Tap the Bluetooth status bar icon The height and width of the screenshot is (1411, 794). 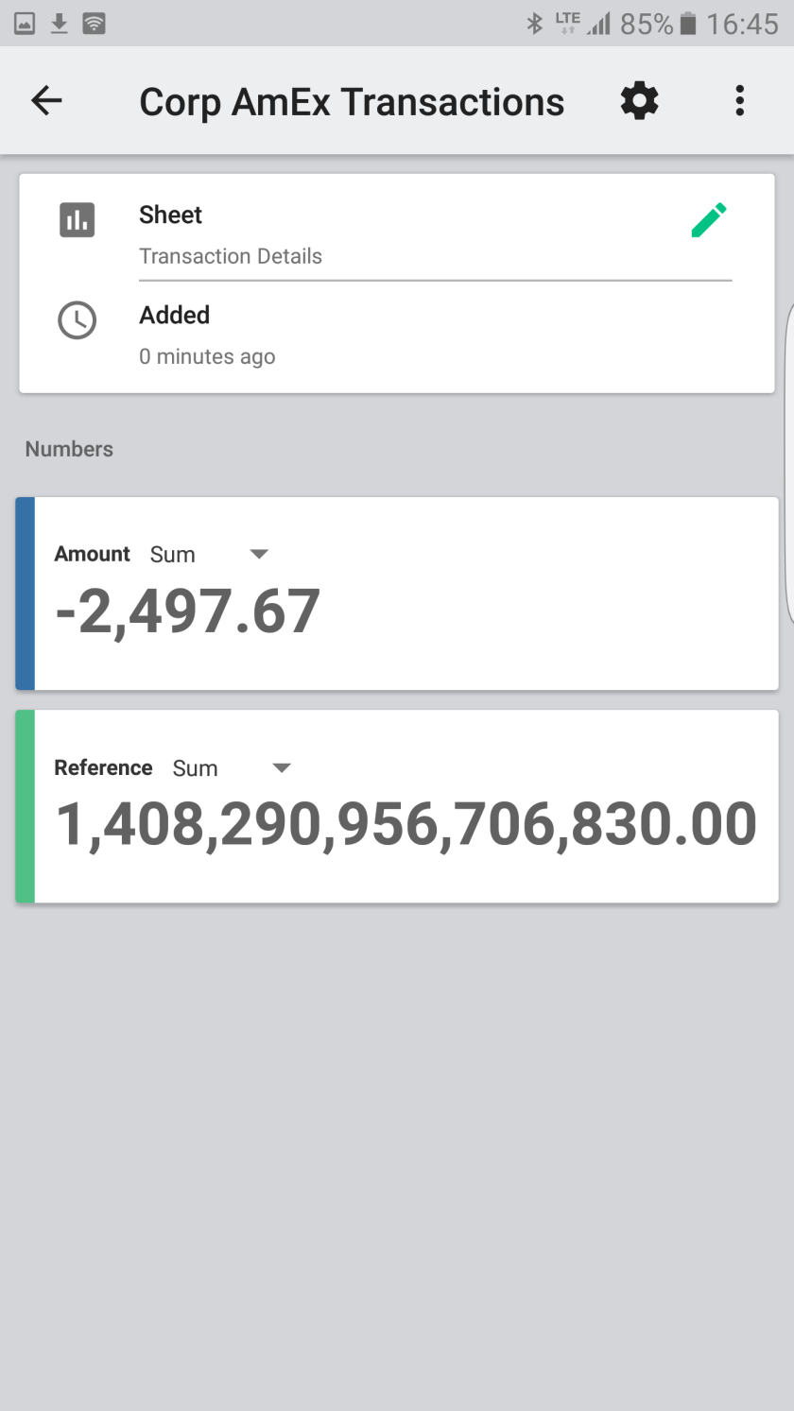(x=534, y=23)
